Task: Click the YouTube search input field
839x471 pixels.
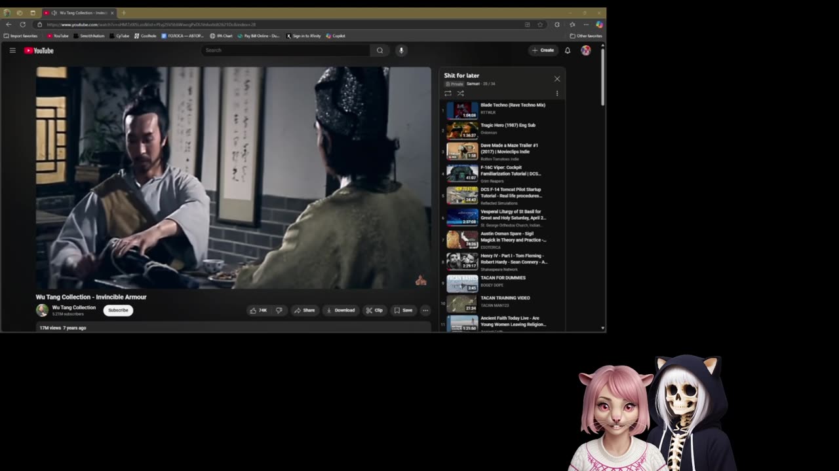Action: (286, 50)
